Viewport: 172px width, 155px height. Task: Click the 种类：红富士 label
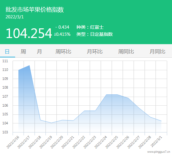90,27
